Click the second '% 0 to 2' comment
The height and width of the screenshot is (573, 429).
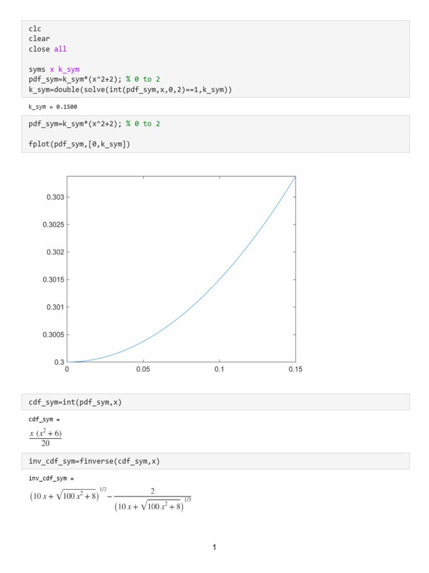143,124
